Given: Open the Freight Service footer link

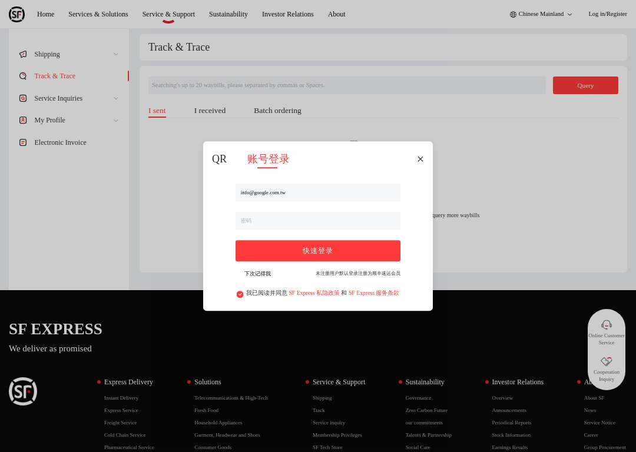Looking at the screenshot, I should (121, 423).
